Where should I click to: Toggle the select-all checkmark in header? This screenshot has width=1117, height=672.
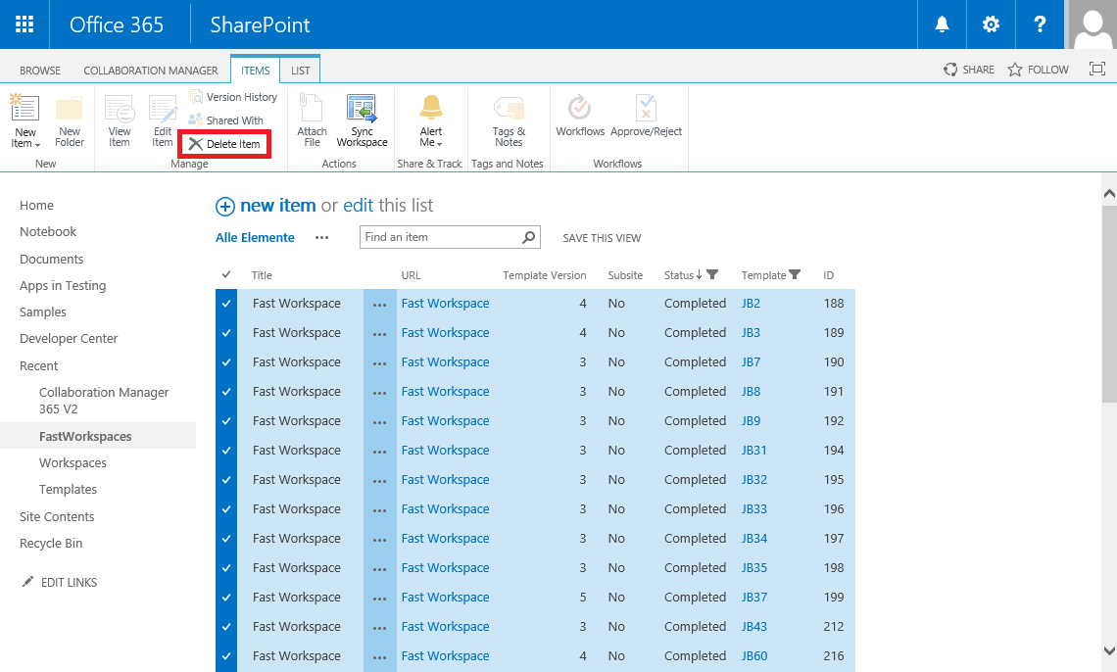point(226,275)
